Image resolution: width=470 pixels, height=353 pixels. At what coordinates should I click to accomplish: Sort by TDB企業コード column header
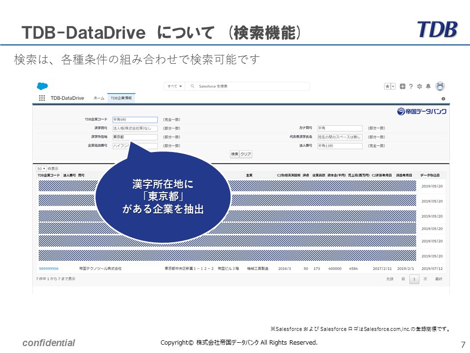click(x=48, y=176)
